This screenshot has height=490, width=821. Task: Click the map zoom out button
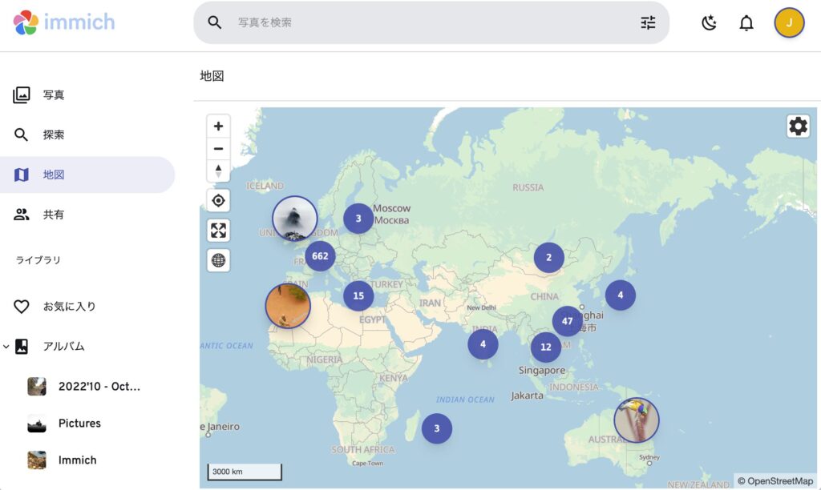pyautogui.click(x=218, y=149)
